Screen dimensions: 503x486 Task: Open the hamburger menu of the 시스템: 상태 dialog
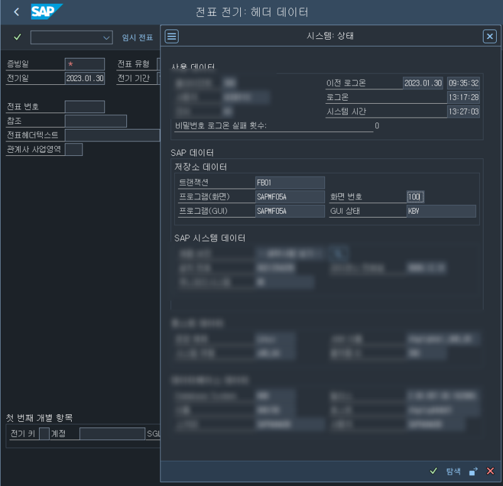[x=171, y=36]
